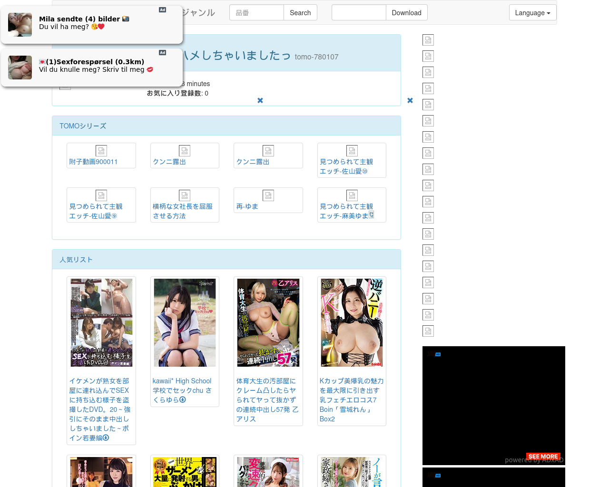Viewport: 609px width, 487px height.
Task: Open the ジャンル menu item
Action: (x=199, y=13)
